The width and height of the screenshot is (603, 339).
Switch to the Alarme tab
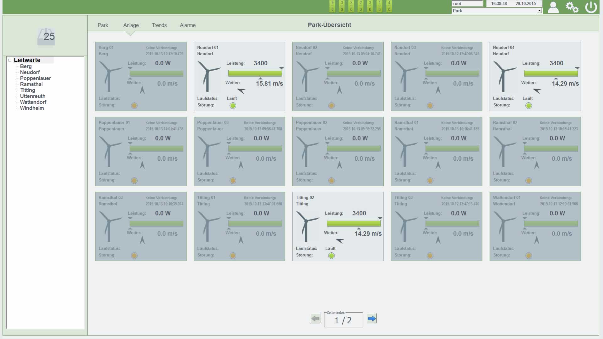click(x=187, y=25)
